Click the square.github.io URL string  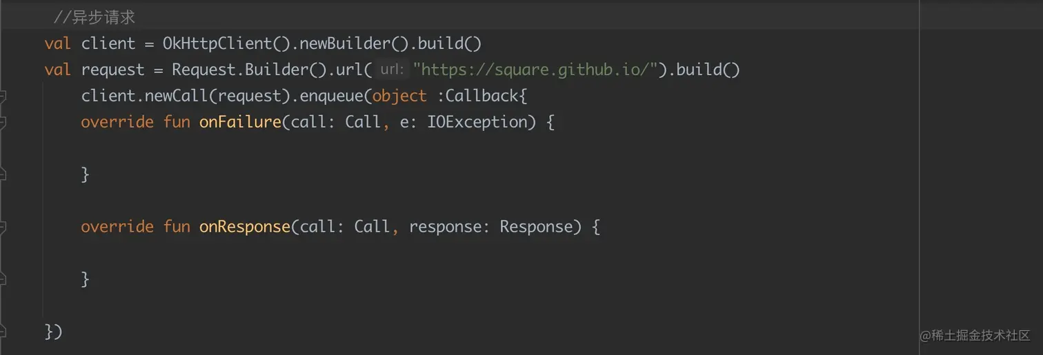[x=535, y=70]
